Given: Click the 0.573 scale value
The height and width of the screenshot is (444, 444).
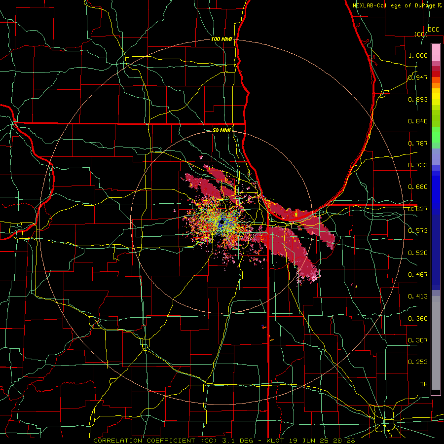Looking at the screenshot, I should [x=418, y=231].
